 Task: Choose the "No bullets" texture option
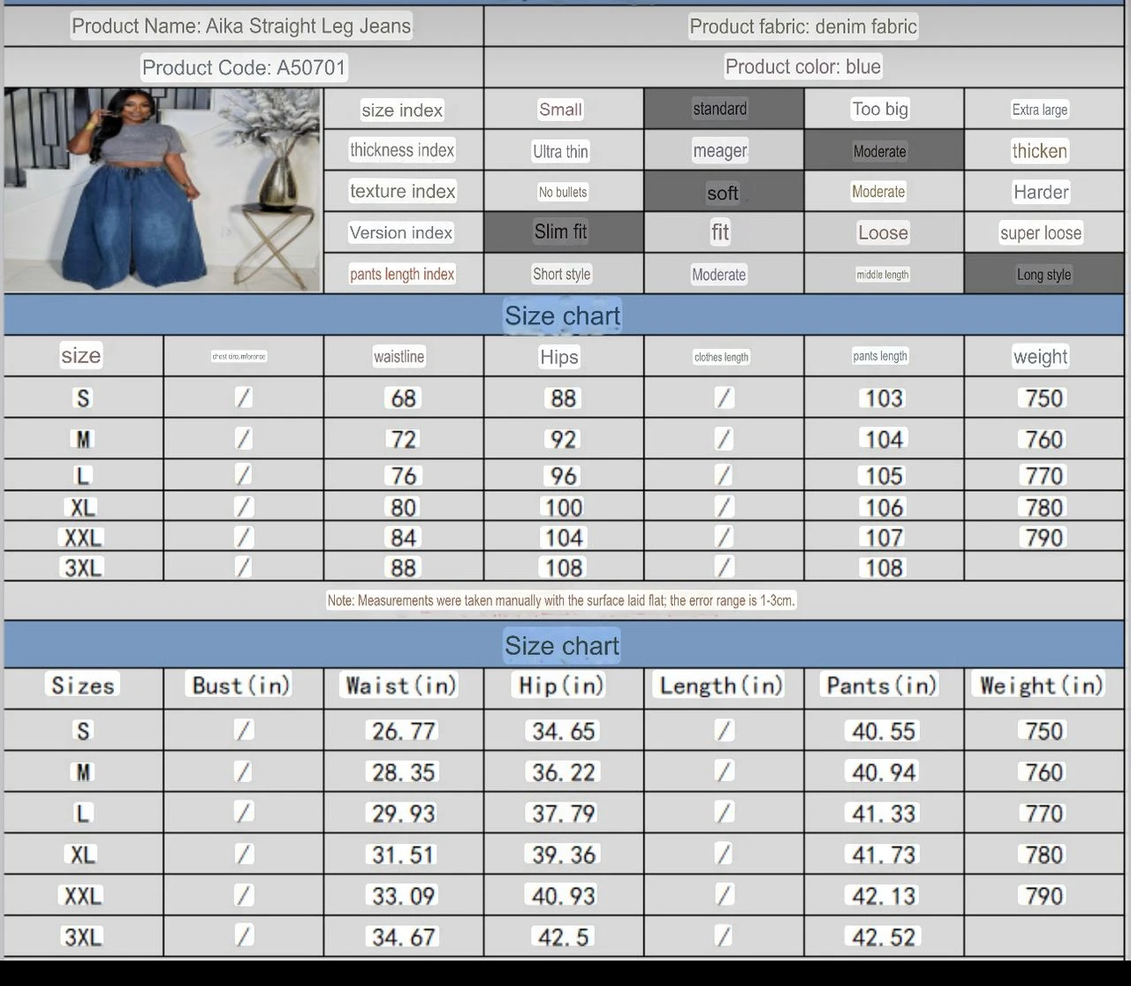click(x=563, y=192)
